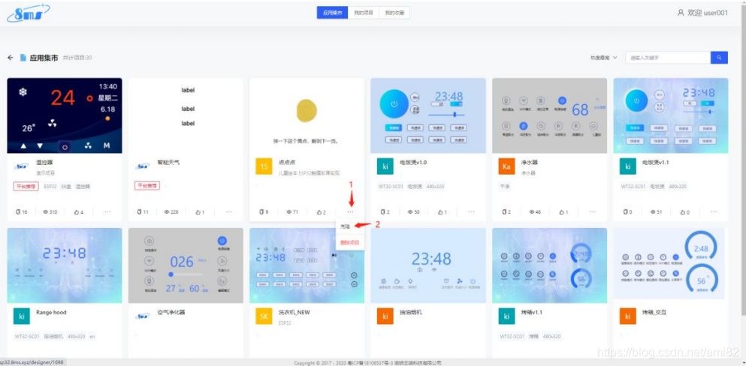Select 删除项目 from the popup menu

pyautogui.click(x=349, y=242)
